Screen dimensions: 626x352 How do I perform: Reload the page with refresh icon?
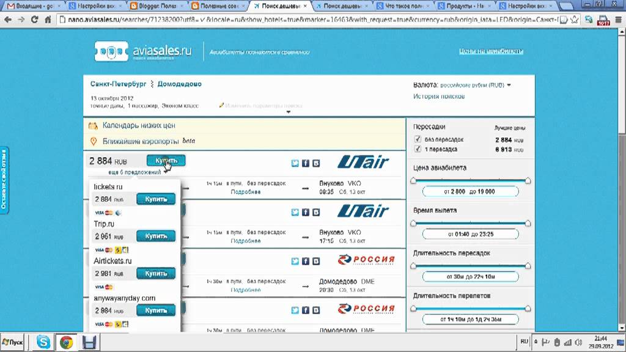point(34,20)
